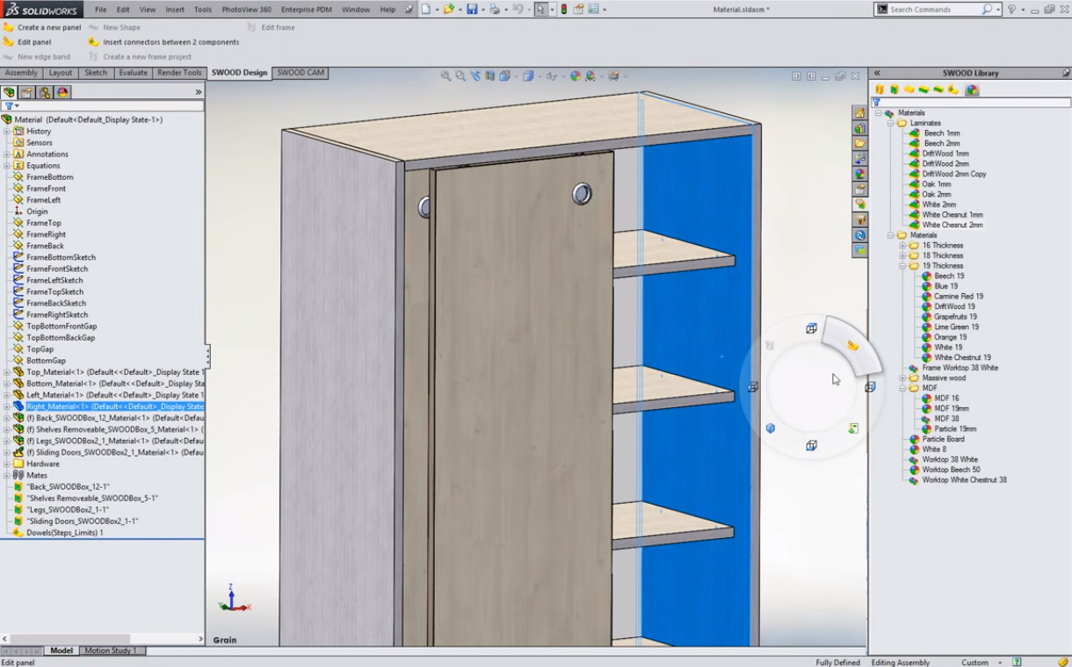Select the Edit panel icon in the radial menu
1072x667 pixels.
(852, 346)
